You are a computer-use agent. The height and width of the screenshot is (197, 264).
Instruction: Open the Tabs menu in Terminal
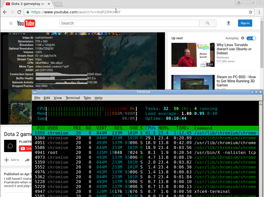(87, 98)
